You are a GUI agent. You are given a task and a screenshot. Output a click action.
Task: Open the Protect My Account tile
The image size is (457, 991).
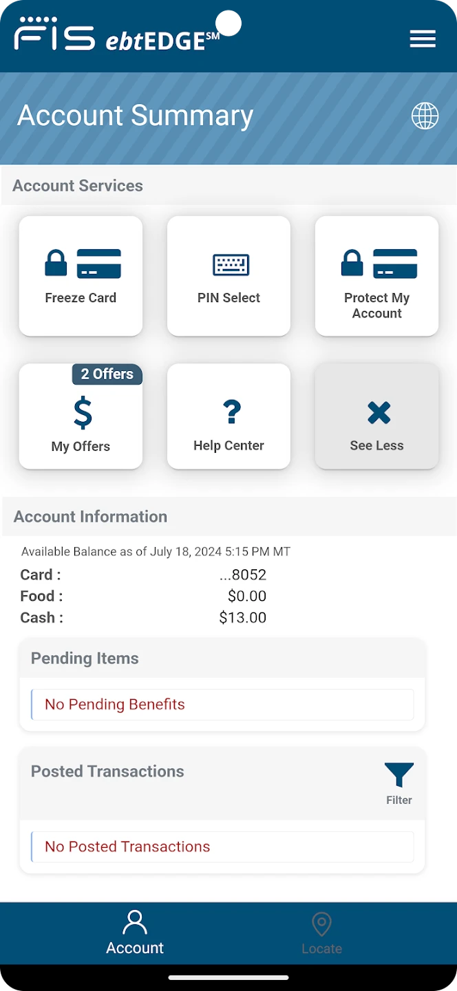[376, 276]
